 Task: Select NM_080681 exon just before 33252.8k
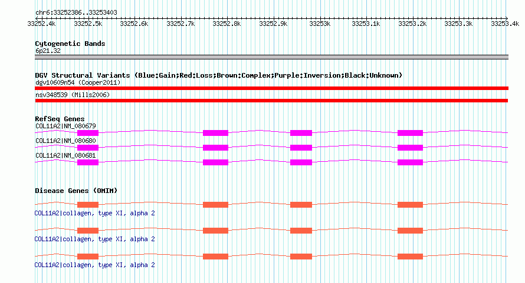pos(216,162)
